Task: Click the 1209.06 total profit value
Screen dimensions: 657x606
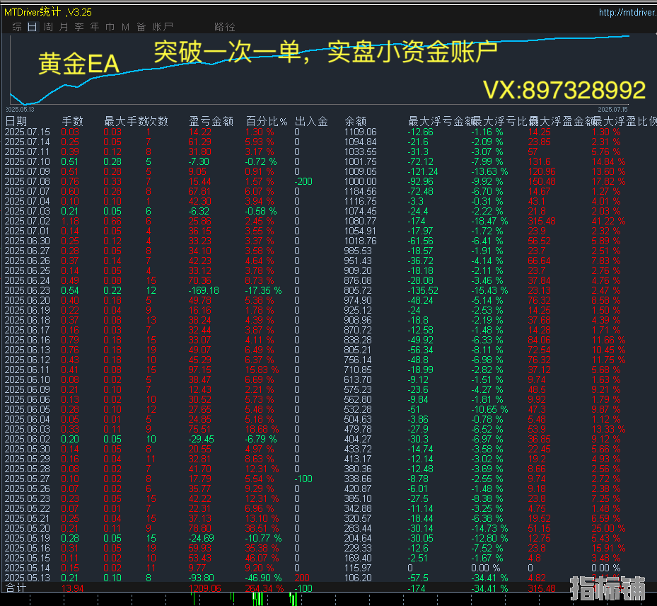Action: (x=205, y=588)
